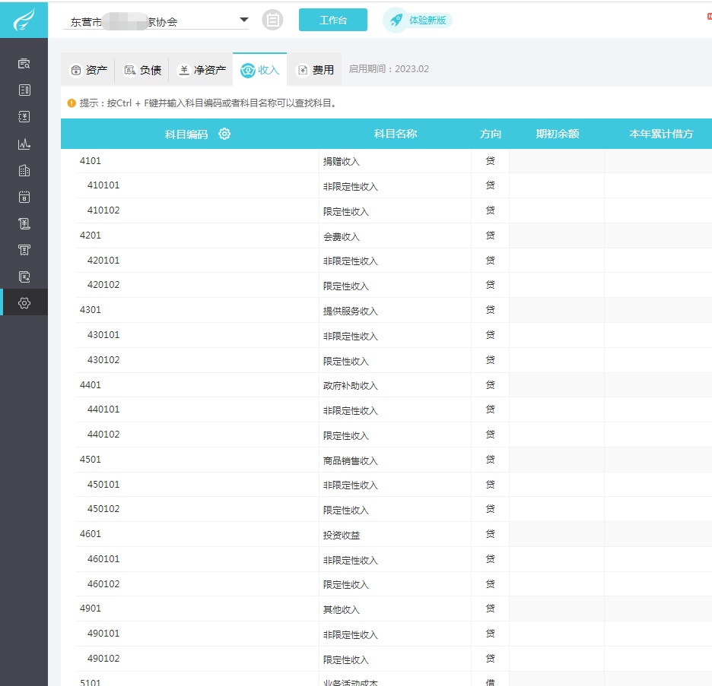Click the 工作台 button
This screenshot has width=712, height=686.
(333, 20)
